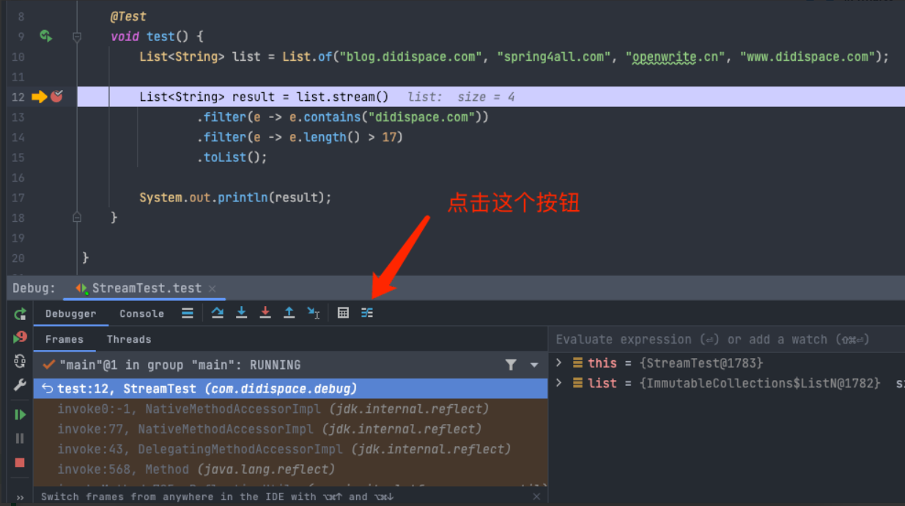Click the run test gutter icon at line 9
The image size is (905, 506).
[x=45, y=36]
